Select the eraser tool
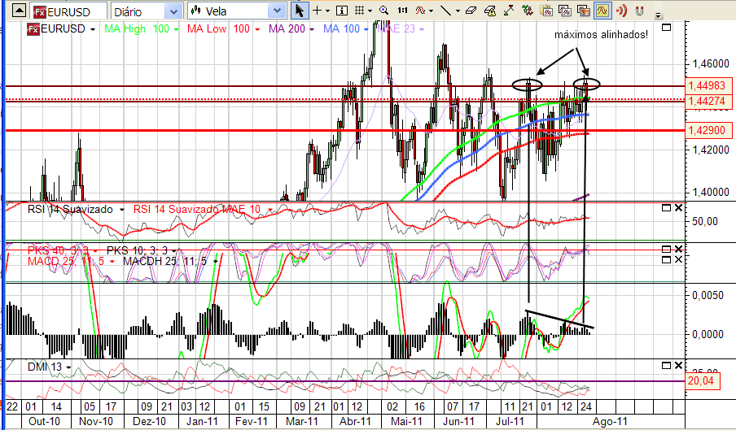Viewport: 736px width, 430px height. click(x=471, y=11)
